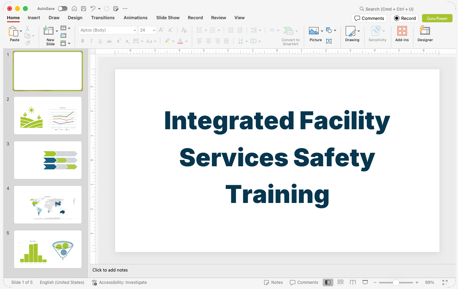The image size is (458, 289).
Task: Click the zoom slider handle
Action: click(x=396, y=282)
